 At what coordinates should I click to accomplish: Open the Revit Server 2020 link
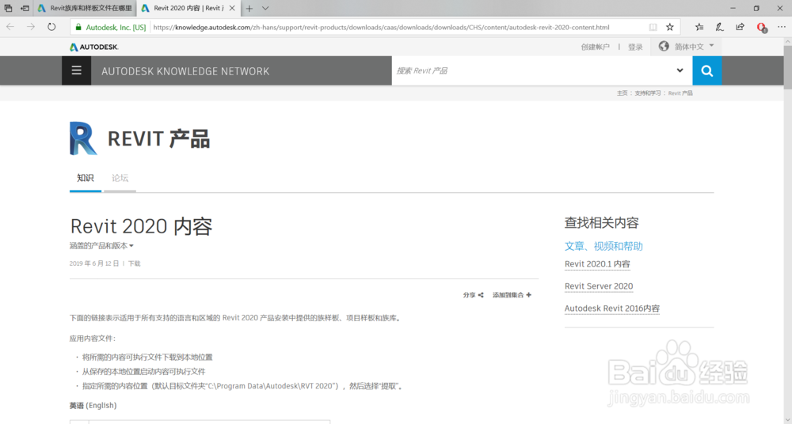[x=599, y=286]
